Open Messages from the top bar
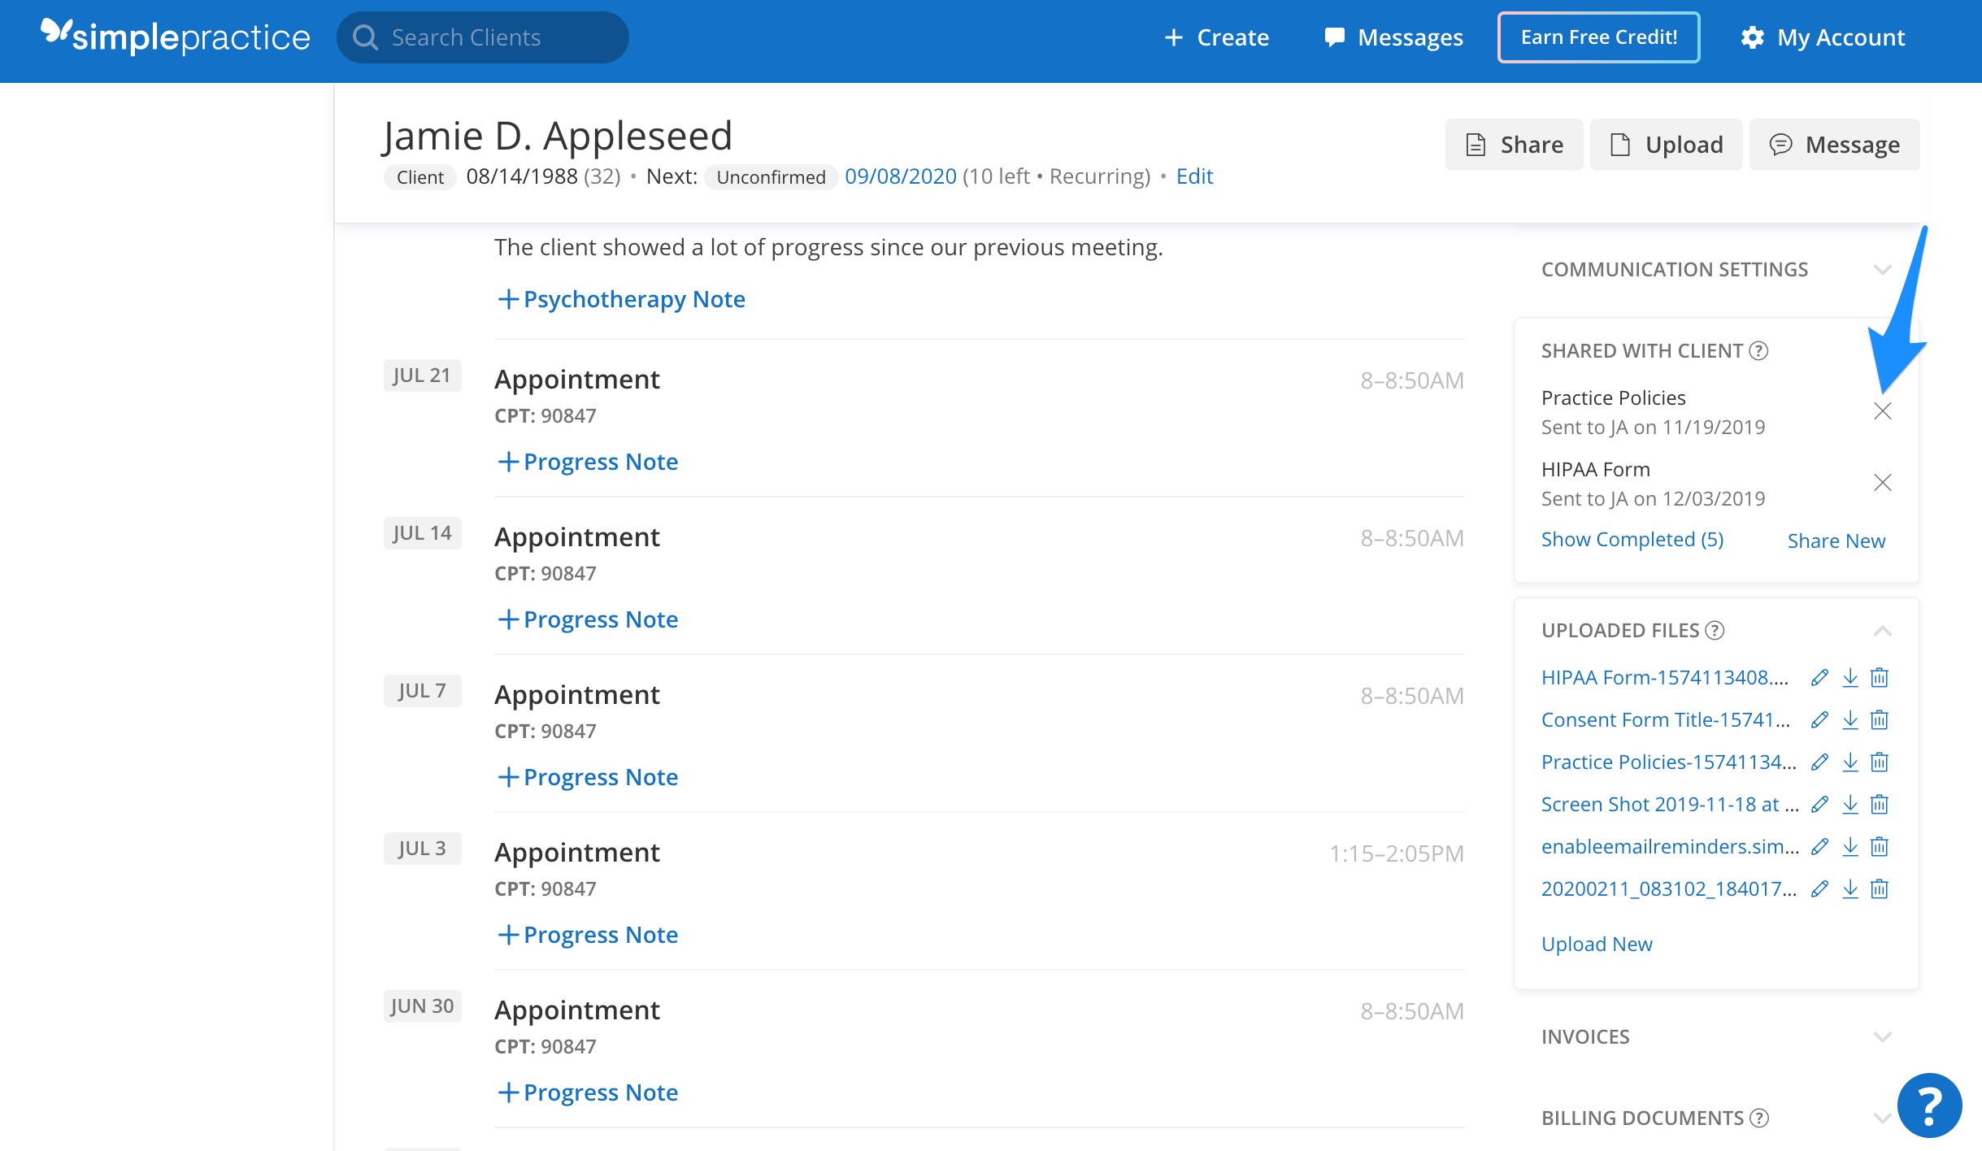Viewport: 1982px width, 1151px height. coord(1393,37)
